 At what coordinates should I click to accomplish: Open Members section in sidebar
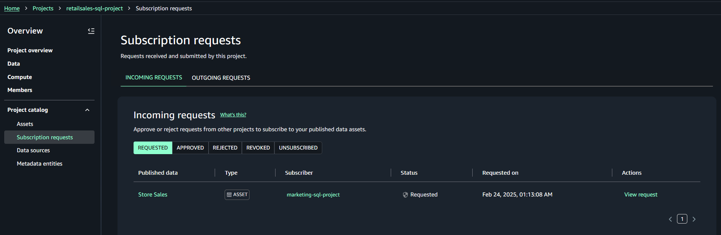click(20, 90)
